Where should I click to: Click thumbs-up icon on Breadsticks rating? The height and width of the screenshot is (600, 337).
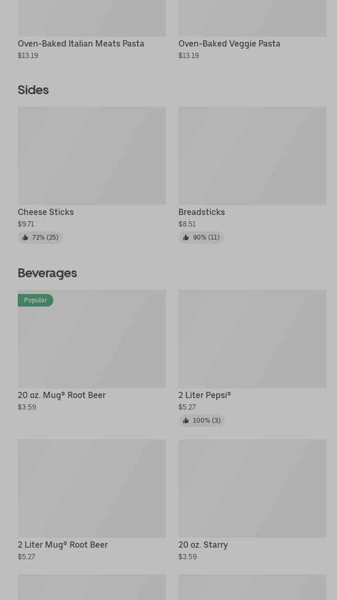(x=186, y=237)
